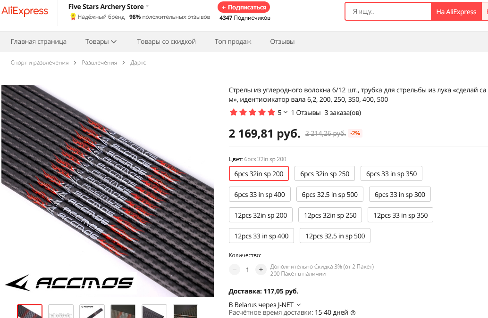Open Развлечения breadcrumb link

pyautogui.click(x=100, y=62)
